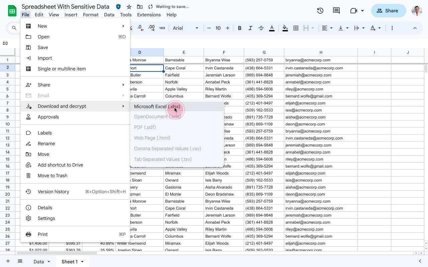Choose Details in File menu
The image size is (428, 267).
pyautogui.click(x=75, y=208)
